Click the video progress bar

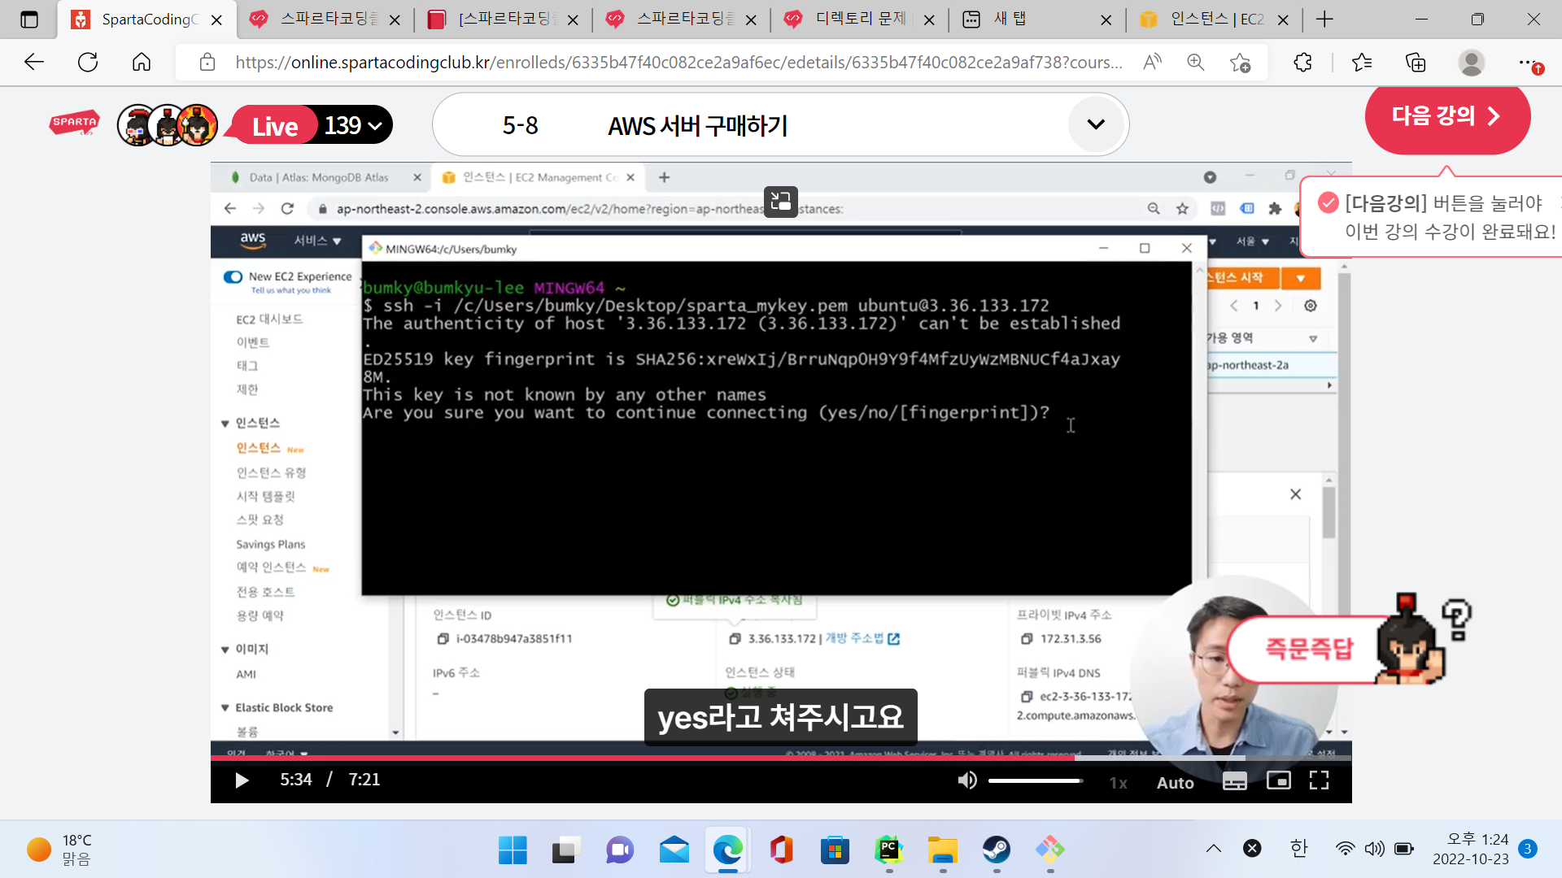click(x=781, y=758)
